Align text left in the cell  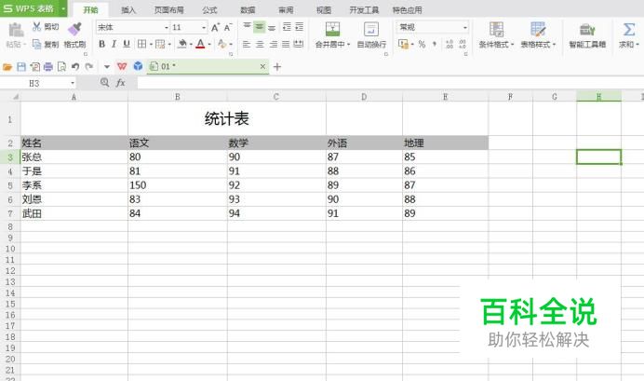pyautogui.click(x=247, y=44)
